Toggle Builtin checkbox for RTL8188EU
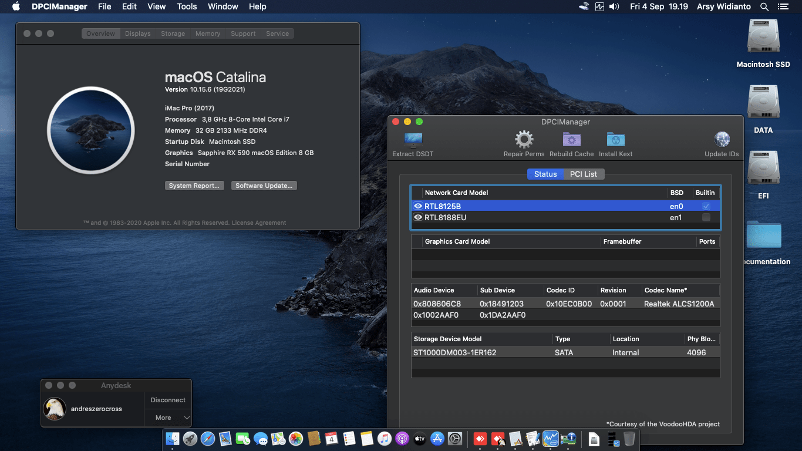 [706, 217]
